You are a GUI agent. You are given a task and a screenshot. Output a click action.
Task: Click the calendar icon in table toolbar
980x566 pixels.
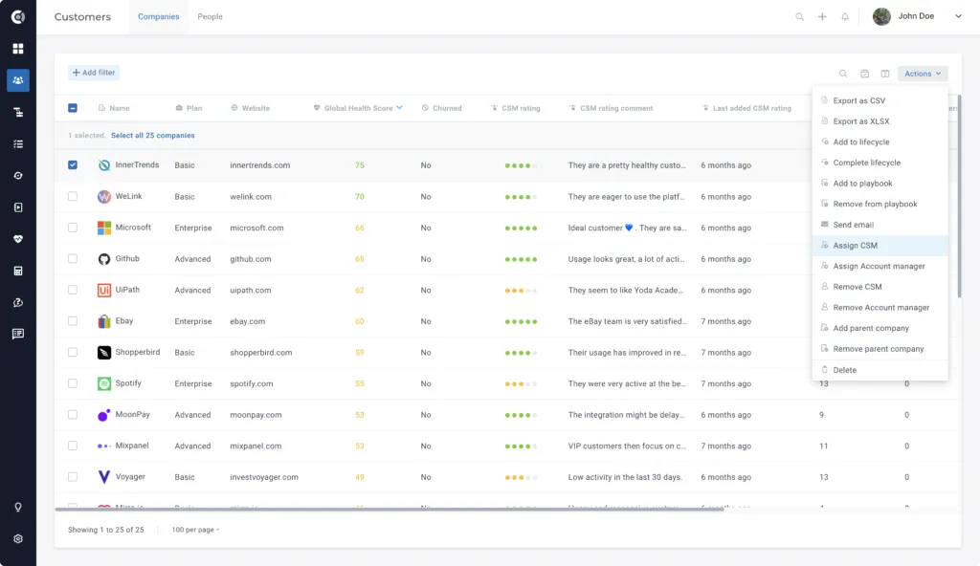tap(864, 74)
